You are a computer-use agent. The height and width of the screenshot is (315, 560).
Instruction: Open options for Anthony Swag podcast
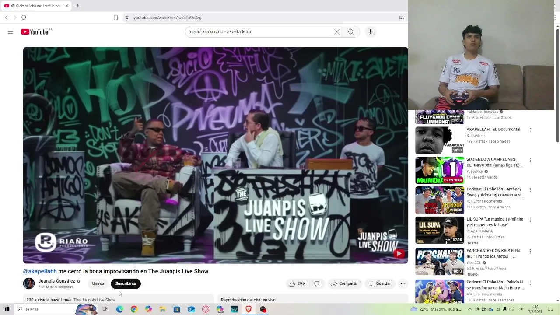click(x=530, y=190)
